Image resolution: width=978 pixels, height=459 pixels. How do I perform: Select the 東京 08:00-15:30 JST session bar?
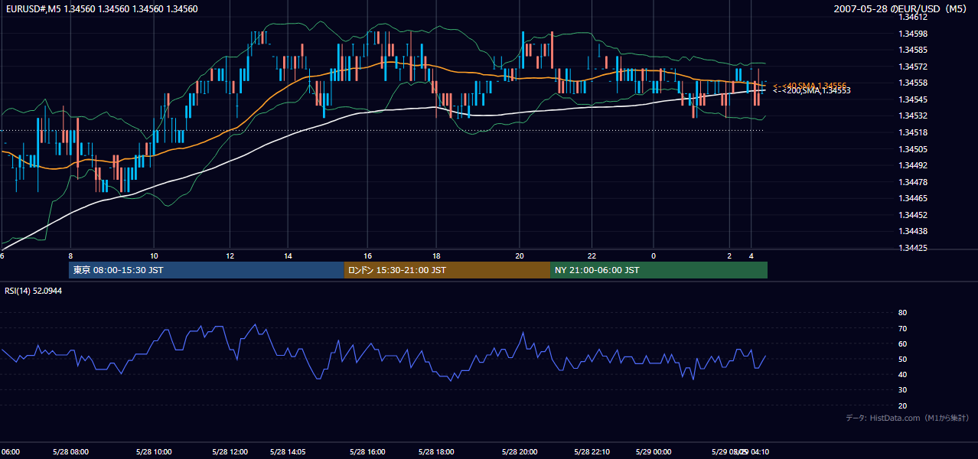point(207,270)
